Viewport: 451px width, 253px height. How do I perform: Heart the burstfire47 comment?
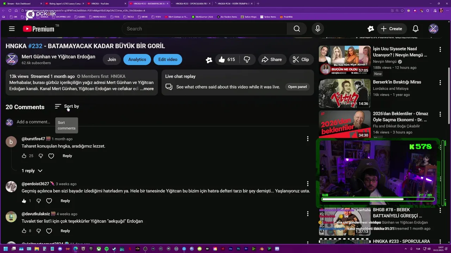[51, 156]
